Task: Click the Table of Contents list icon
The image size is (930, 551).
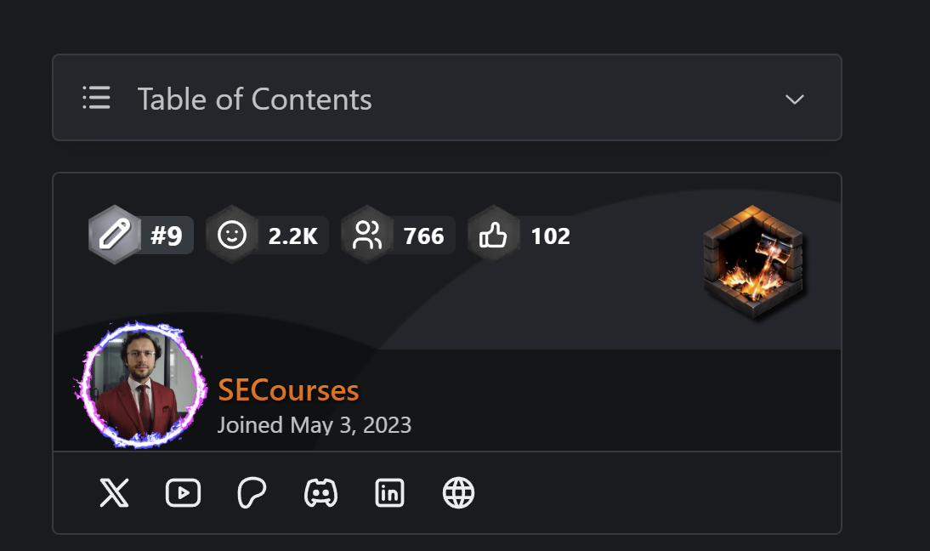Action: [x=97, y=98]
